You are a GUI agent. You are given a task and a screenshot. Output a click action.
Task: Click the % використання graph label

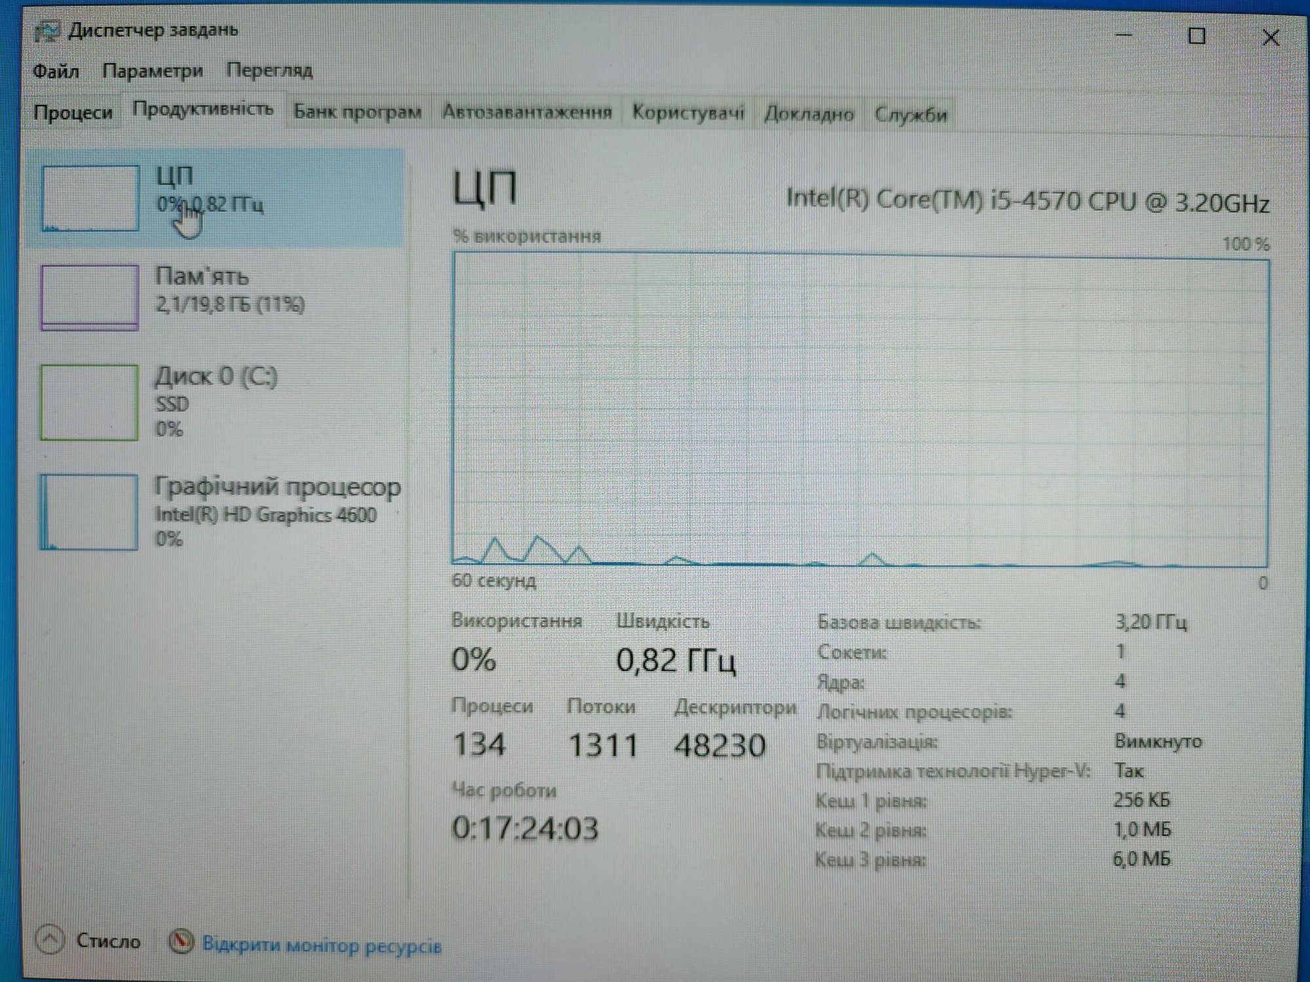[x=527, y=236]
